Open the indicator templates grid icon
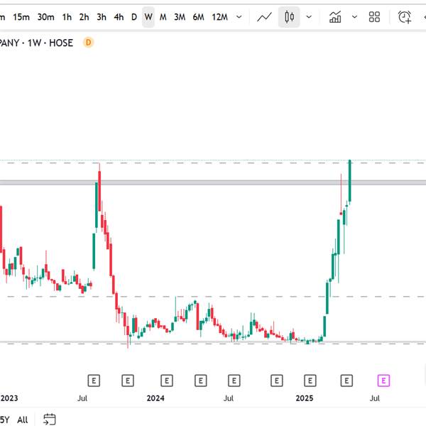This screenshot has width=426, height=426. [x=374, y=17]
